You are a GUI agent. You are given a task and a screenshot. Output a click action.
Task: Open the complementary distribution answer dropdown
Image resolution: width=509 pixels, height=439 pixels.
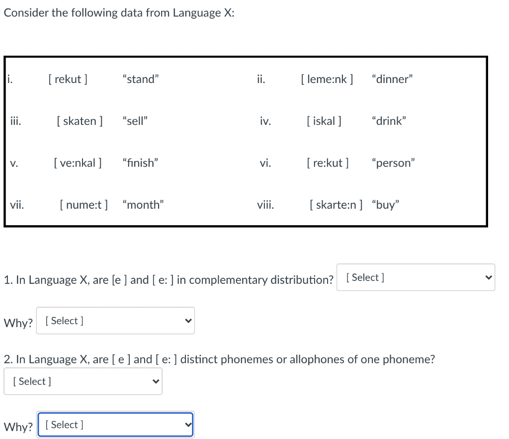click(x=416, y=277)
